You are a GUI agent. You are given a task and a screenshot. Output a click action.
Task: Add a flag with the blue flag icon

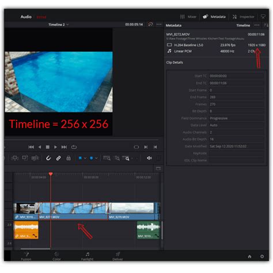[80, 158]
